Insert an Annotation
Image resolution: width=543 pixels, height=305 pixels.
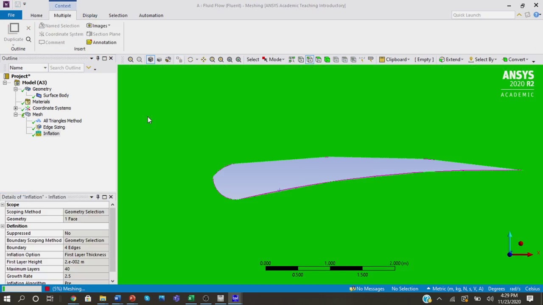click(x=101, y=42)
